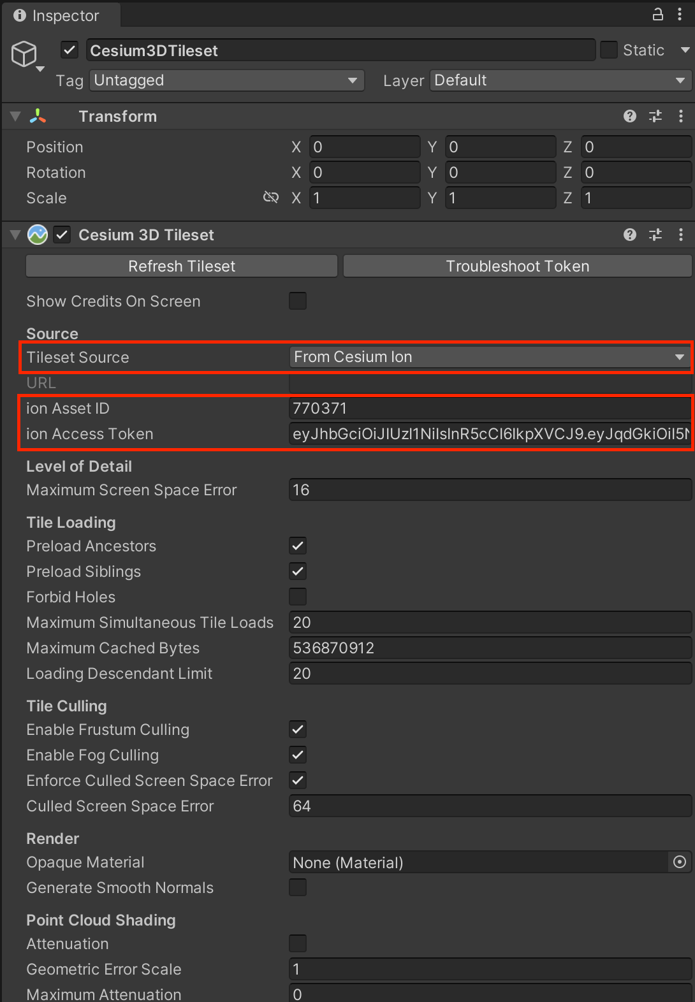This screenshot has width=695, height=1002.
Task: Uncheck Preload Ancestors
Action: point(298,546)
